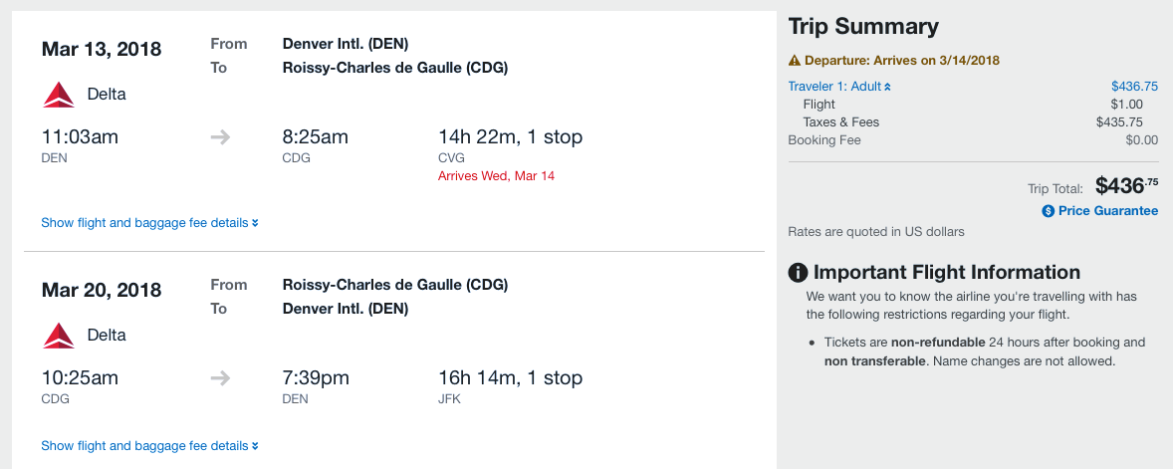Click the Delta logo for the Mar 20 flight
This screenshot has width=1173, height=469.
click(59, 336)
